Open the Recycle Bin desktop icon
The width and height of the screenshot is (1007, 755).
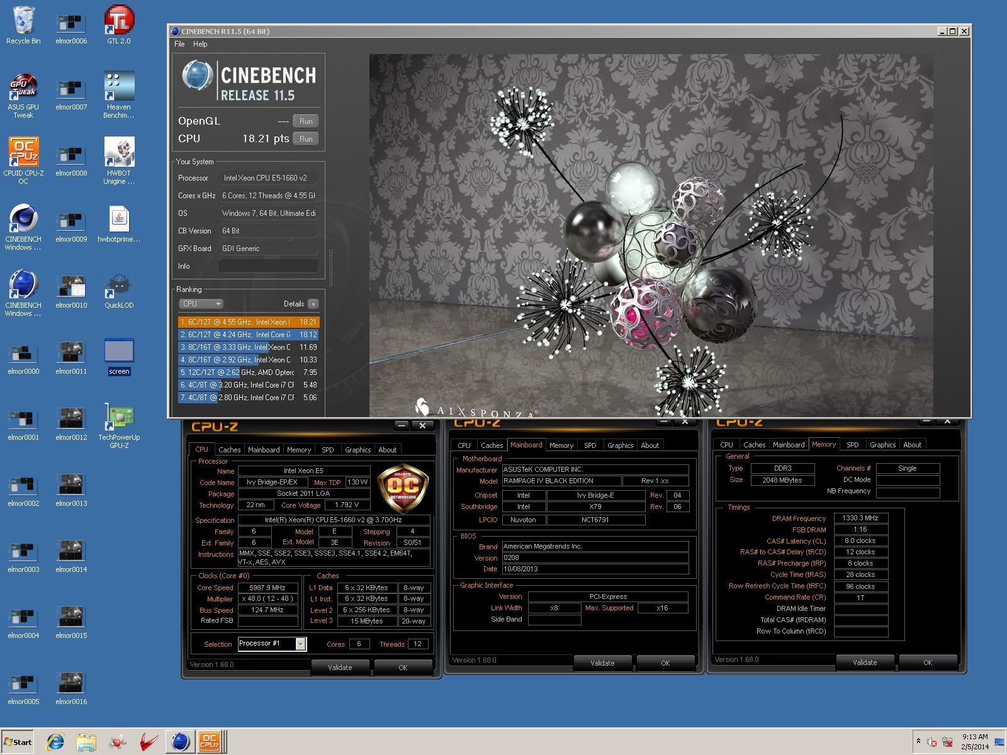(x=23, y=26)
